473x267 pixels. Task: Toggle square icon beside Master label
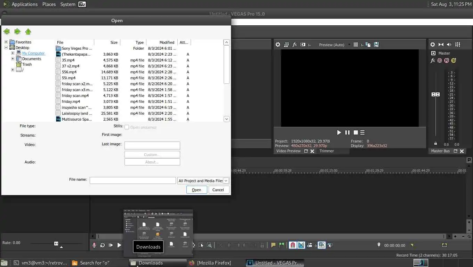click(x=433, y=53)
